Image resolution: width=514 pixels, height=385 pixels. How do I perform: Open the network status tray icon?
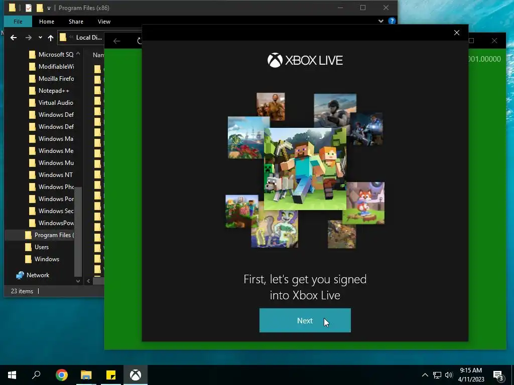click(437, 375)
